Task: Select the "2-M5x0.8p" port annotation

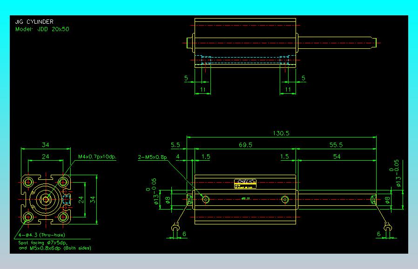Action: (x=152, y=157)
